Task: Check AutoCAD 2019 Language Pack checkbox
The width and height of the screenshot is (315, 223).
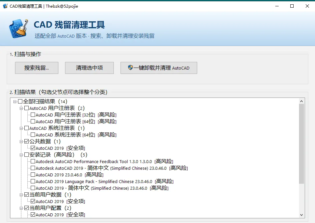Action: click(x=33, y=181)
